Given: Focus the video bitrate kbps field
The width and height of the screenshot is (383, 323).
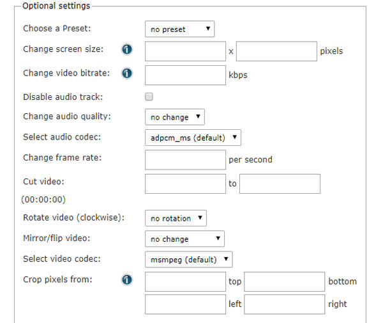Looking at the screenshot, I should point(185,75).
